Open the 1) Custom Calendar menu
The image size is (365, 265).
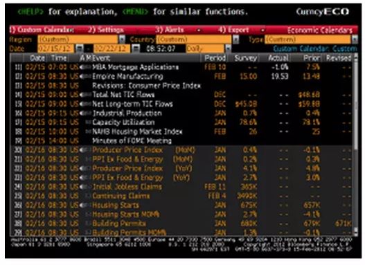point(42,30)
